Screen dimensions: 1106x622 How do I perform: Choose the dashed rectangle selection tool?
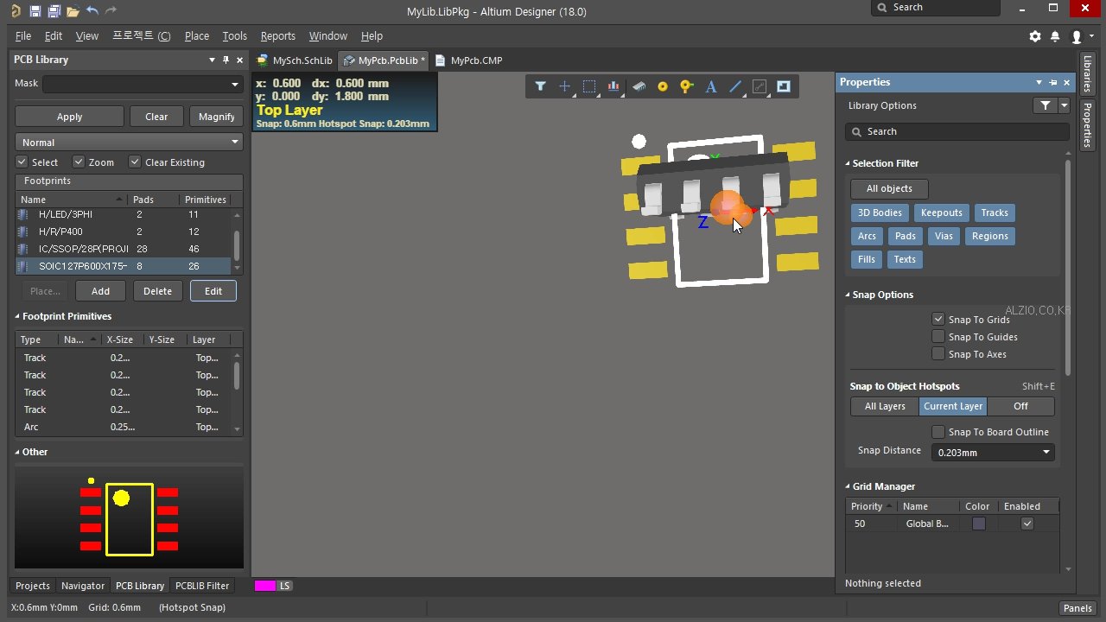[589, 86]
